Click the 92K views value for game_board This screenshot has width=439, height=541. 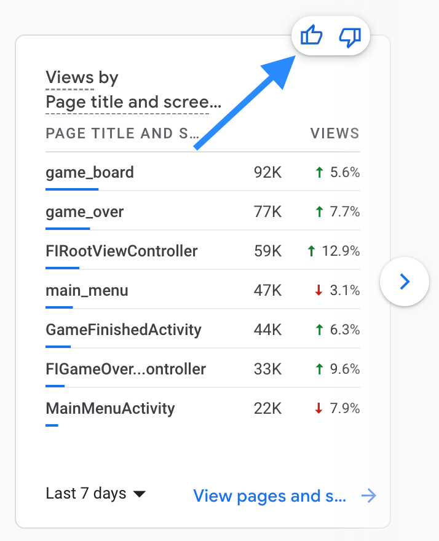pos(267,172)
